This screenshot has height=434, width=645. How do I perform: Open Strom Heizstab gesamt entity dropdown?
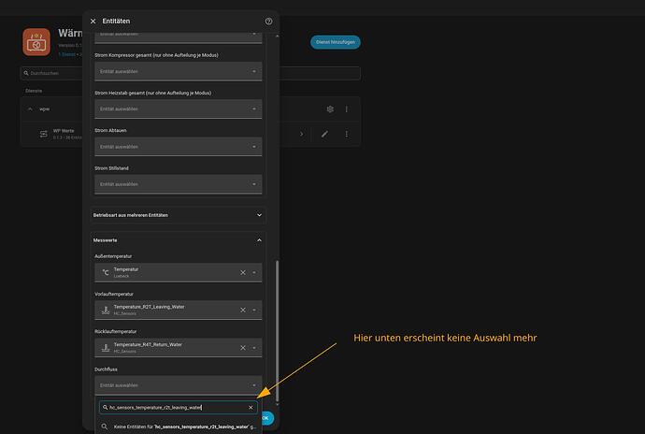coord(179,108)
